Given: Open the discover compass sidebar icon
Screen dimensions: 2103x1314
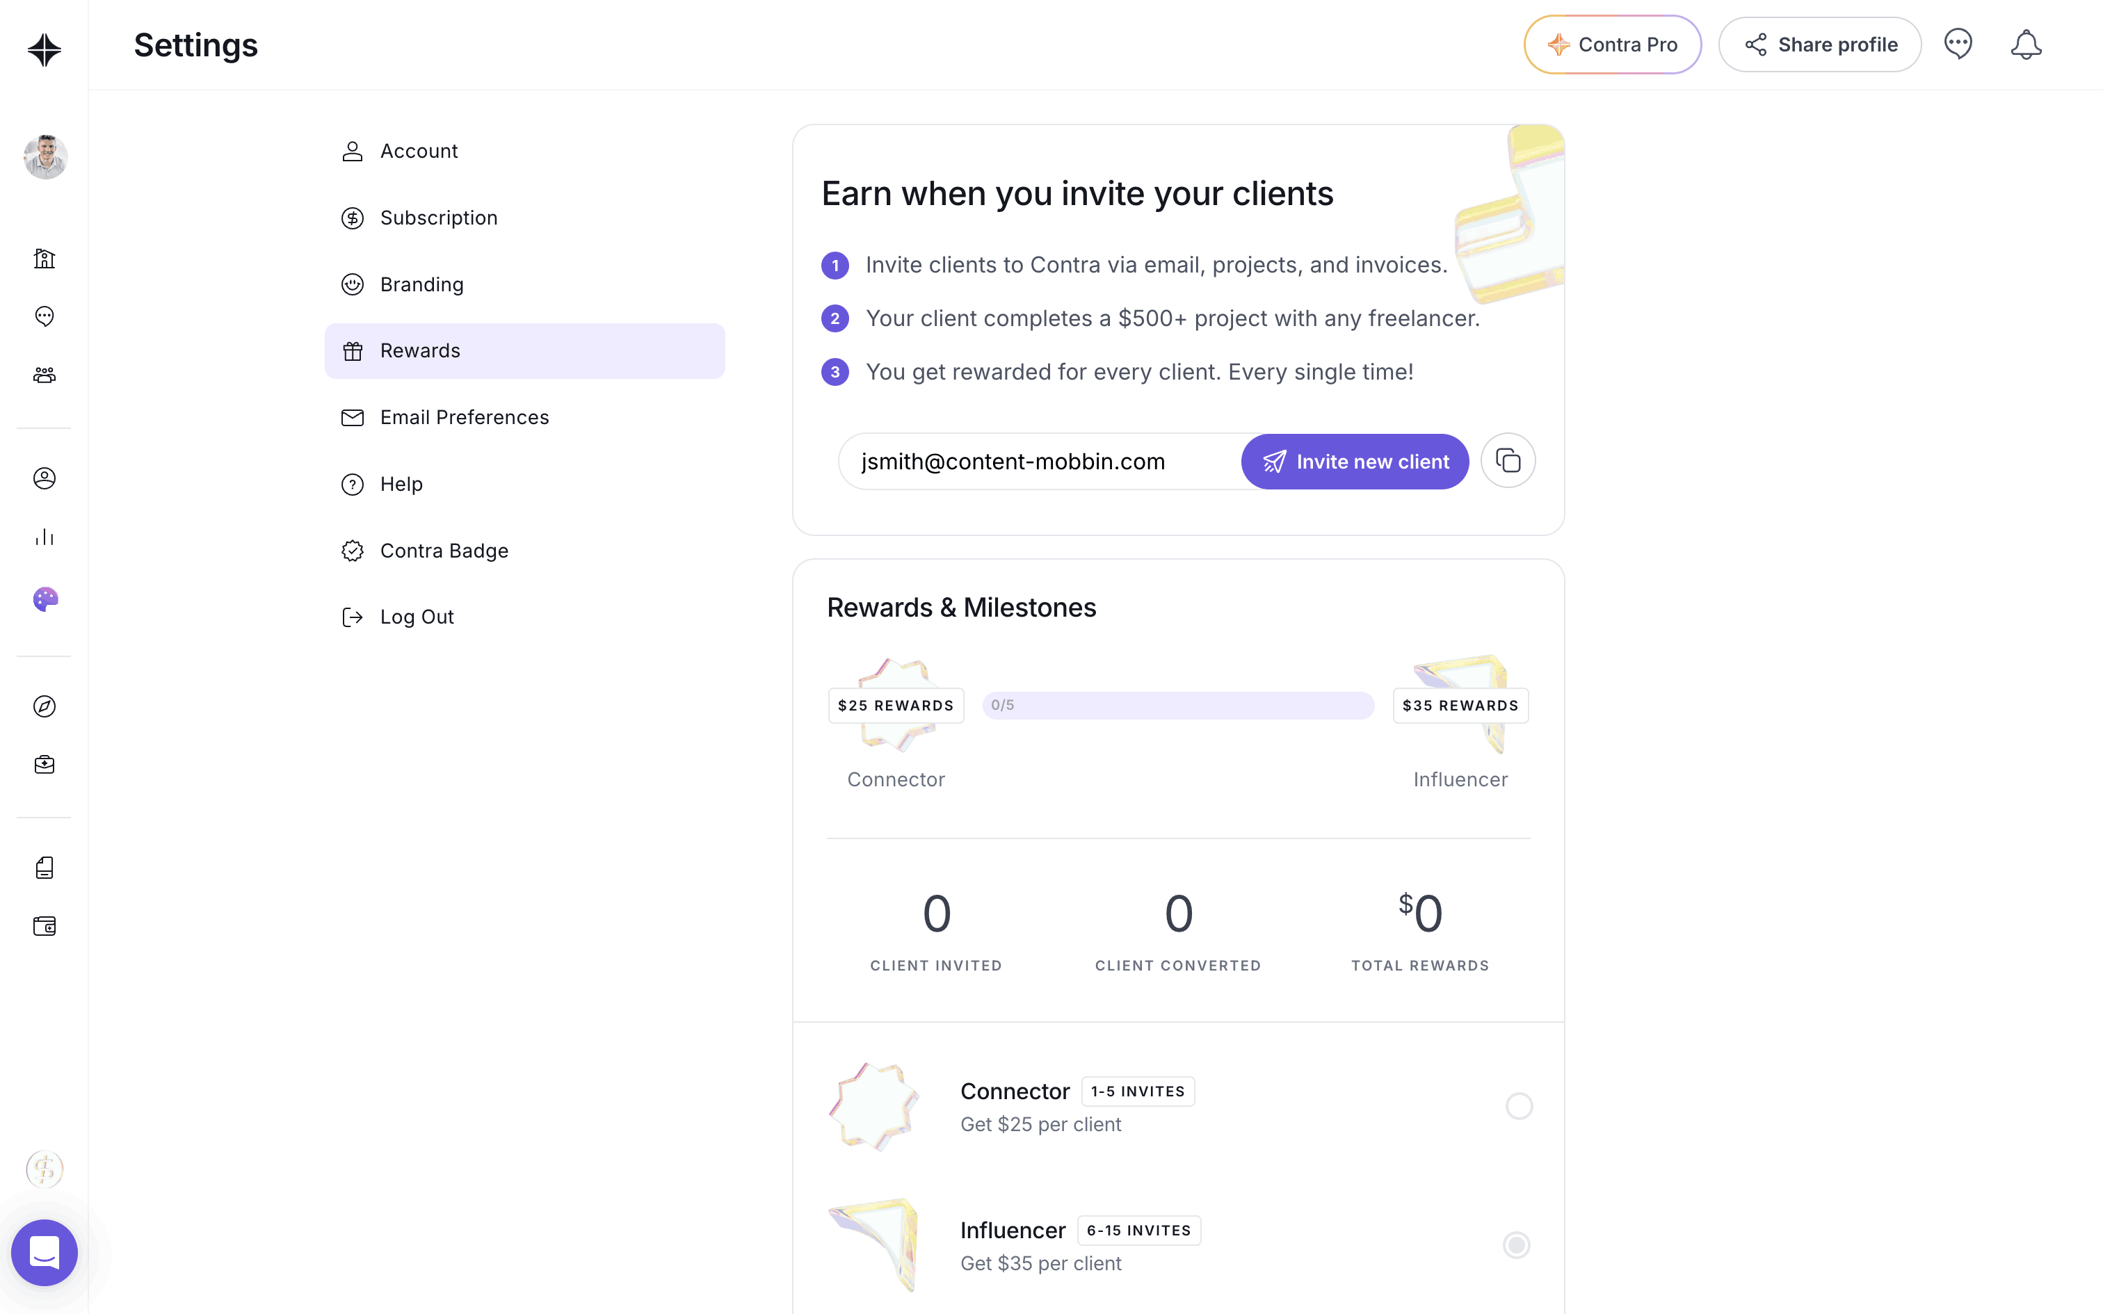Looking at the screenshot, I should pyautogui.click(x=45, y=706).
